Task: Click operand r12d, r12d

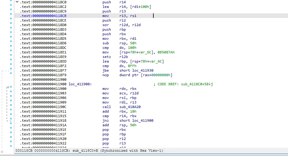Action: pyautogui.click(x=130, y=25)
